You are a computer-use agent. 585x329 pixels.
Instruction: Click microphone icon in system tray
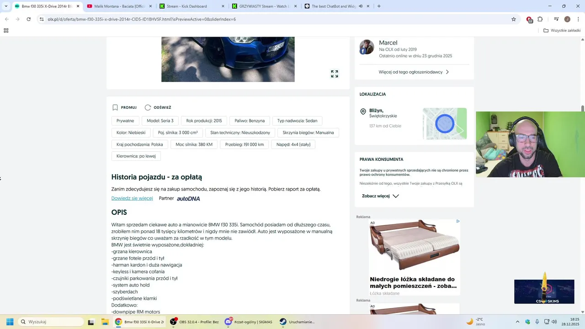[537, 322]
